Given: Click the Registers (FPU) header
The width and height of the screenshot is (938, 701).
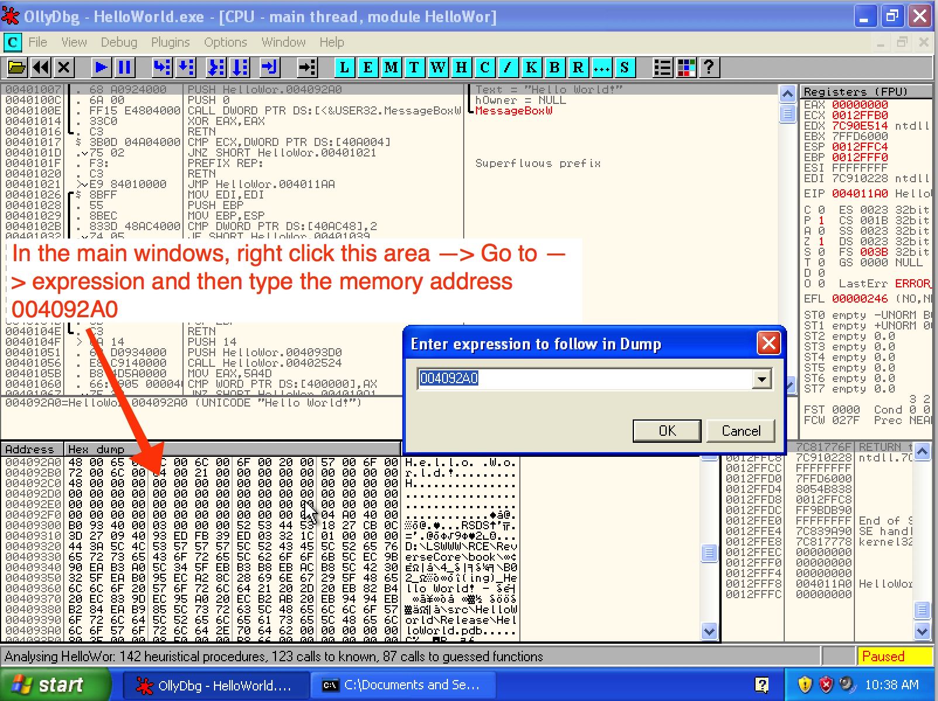Looking at the screenshot, I should click(865, 92).
